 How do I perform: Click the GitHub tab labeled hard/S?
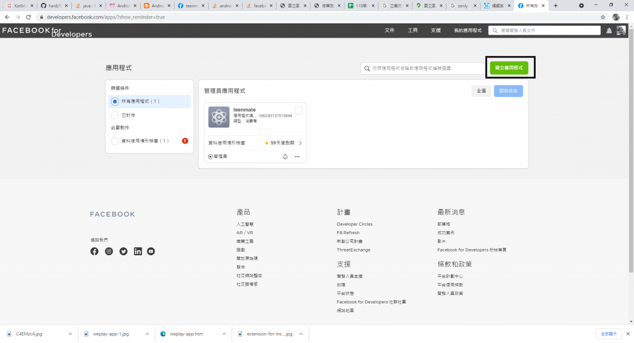click(x=54, y=6)
